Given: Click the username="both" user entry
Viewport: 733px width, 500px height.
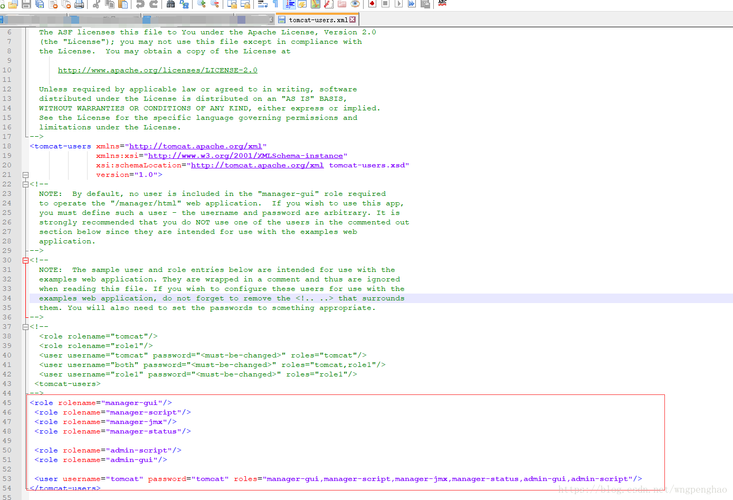Looking at the screenshot, I should point(212,365).
